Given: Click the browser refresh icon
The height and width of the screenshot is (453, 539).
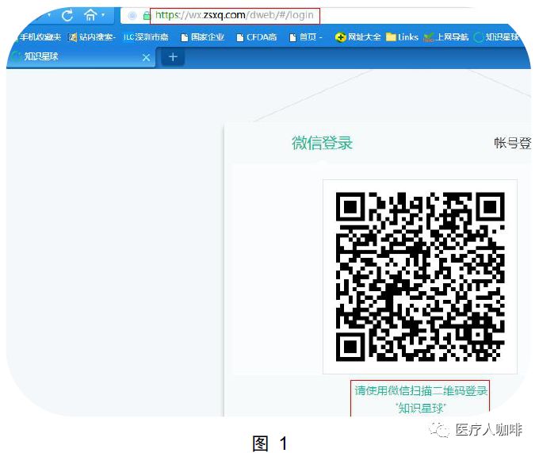Looking at the screenshot, I should (x=67, y=15).
